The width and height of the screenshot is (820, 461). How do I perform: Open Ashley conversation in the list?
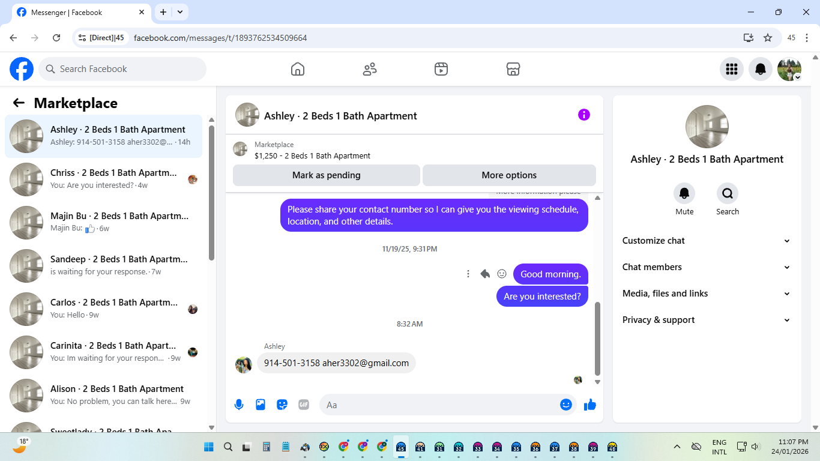tap(103, 136)
